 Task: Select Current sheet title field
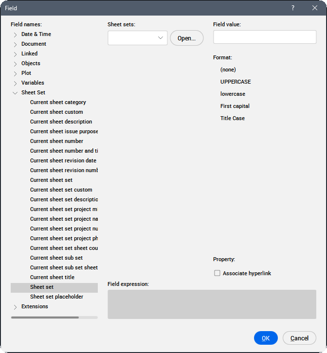52,277
